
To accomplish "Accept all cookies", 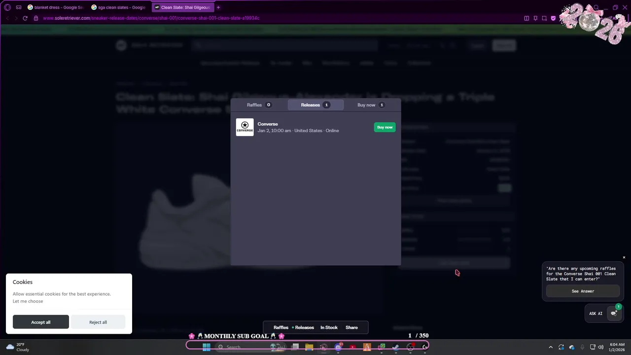I will (x=41, y=322).
